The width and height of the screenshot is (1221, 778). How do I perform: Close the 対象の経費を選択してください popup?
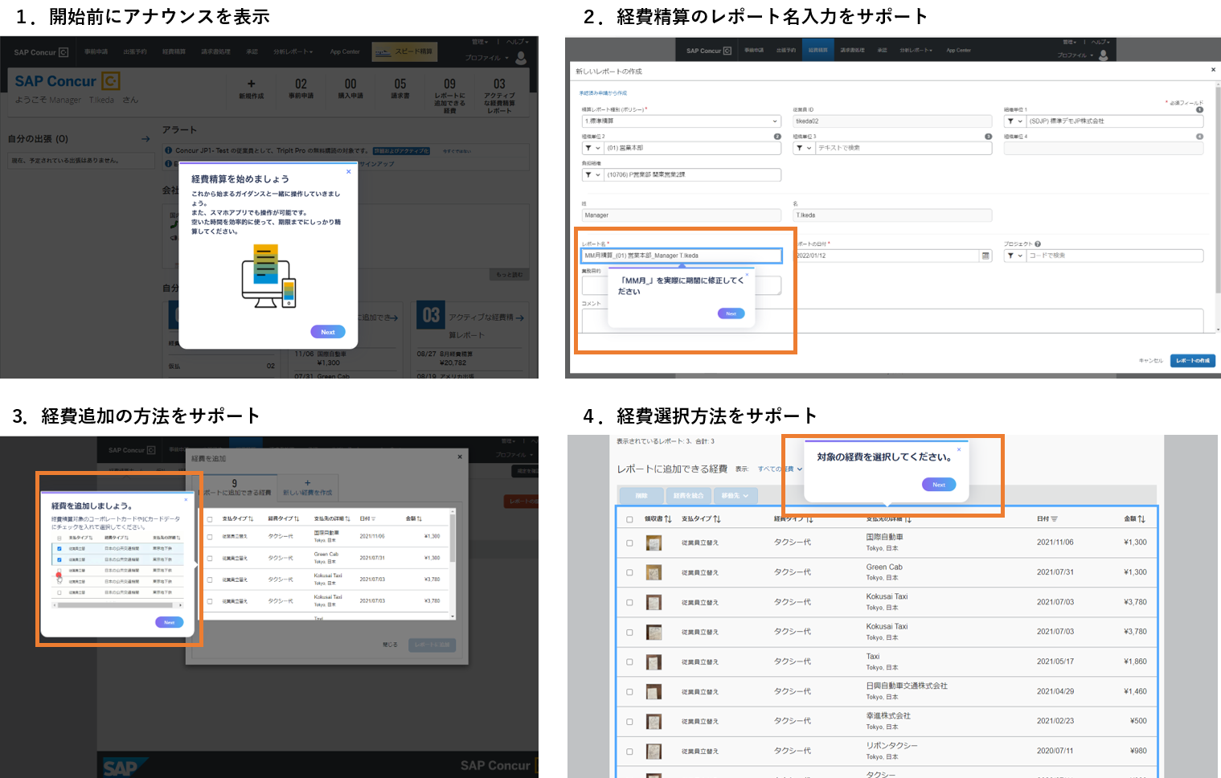click(958, 449)
